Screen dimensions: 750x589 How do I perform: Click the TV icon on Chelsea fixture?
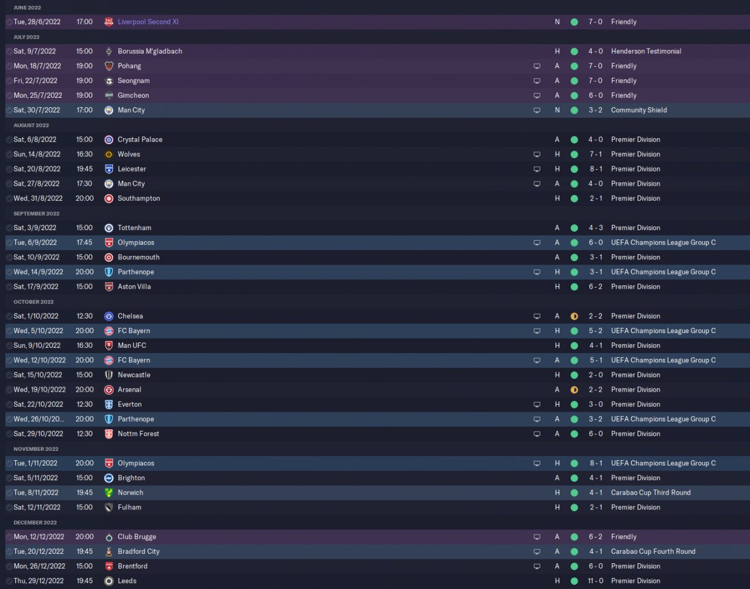pos(537,316)
